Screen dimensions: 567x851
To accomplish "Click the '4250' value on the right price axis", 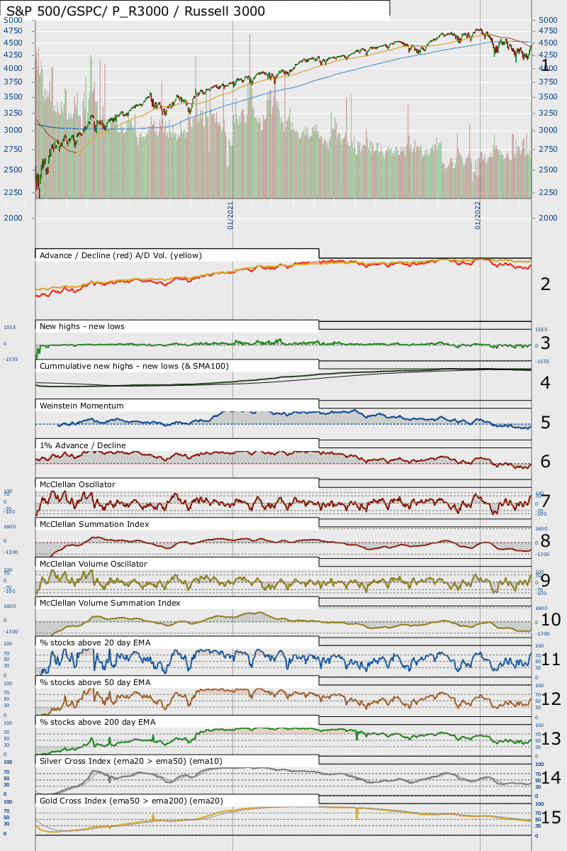I will click(549, 55).
